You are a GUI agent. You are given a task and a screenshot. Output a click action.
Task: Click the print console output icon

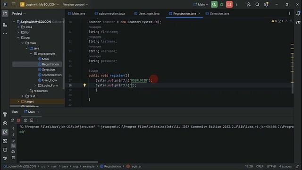coord(13,152)
